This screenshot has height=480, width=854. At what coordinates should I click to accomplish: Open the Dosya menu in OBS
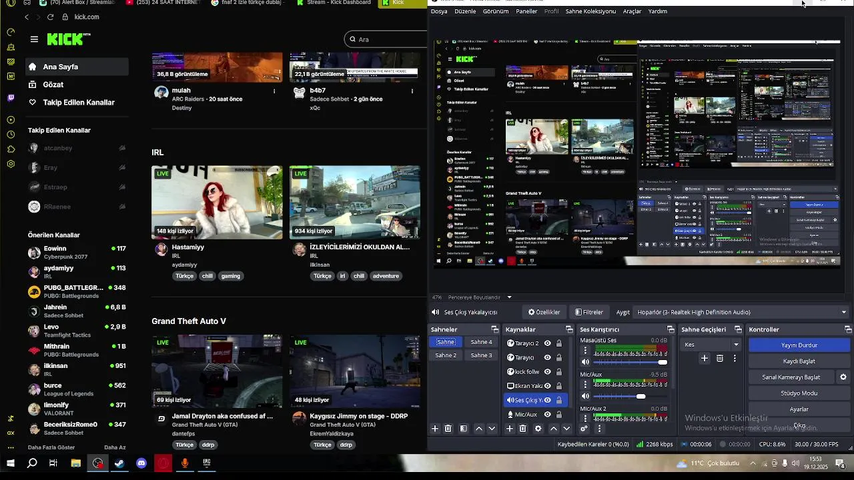click(439, 11)
